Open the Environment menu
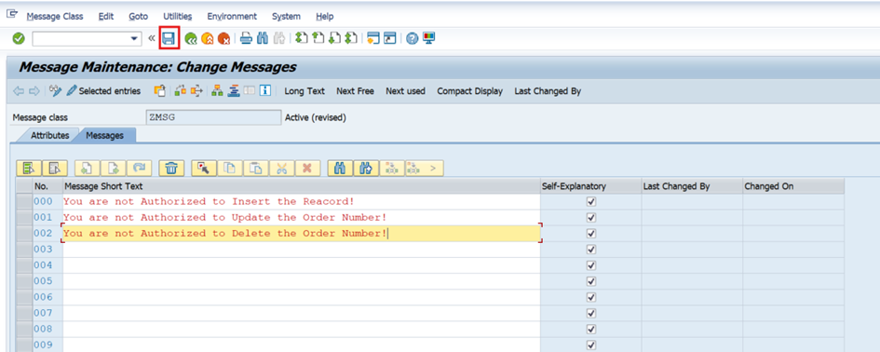880x352 pixels. (232, 16)
